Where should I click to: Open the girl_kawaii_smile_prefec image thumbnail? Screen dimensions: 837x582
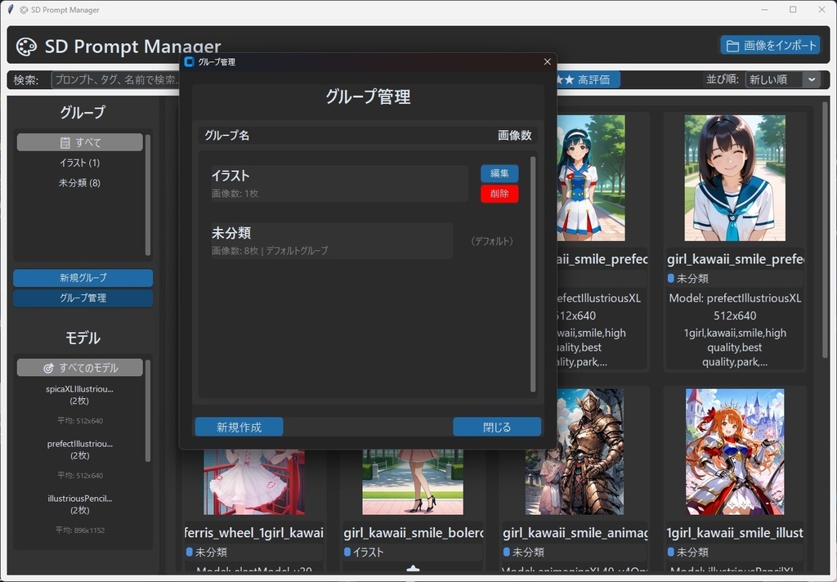click(x=733, y=177)
